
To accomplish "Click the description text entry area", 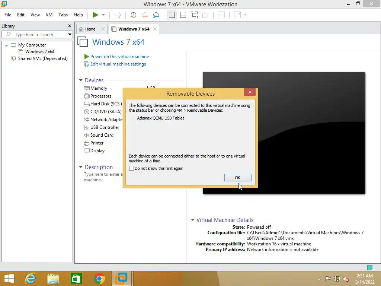I will tap(103, 177).
